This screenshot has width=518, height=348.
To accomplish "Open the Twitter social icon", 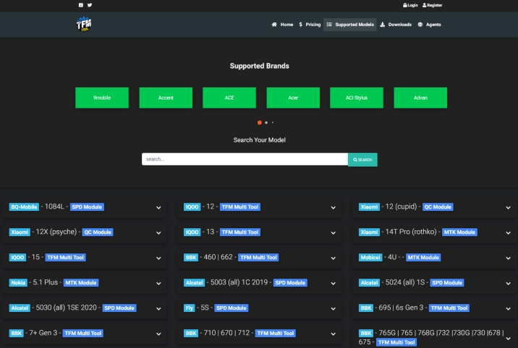I will pyautogui.click(x=90, y=5).
